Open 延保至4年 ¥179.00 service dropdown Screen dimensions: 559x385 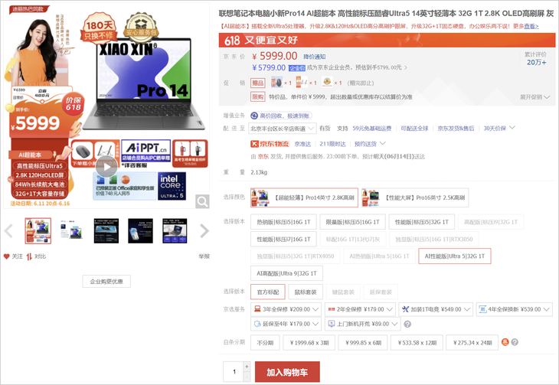click(286, 324)
